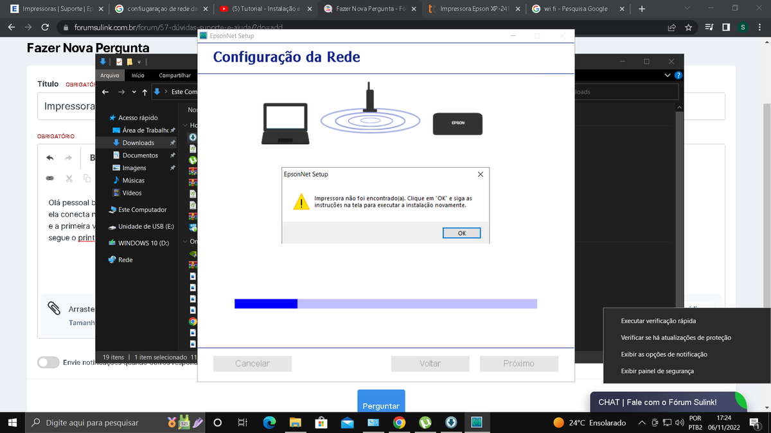This screenshot has width=771, height=433.
Task: Open Documentos in Explorer sidebar
Action: click(140, 155)
